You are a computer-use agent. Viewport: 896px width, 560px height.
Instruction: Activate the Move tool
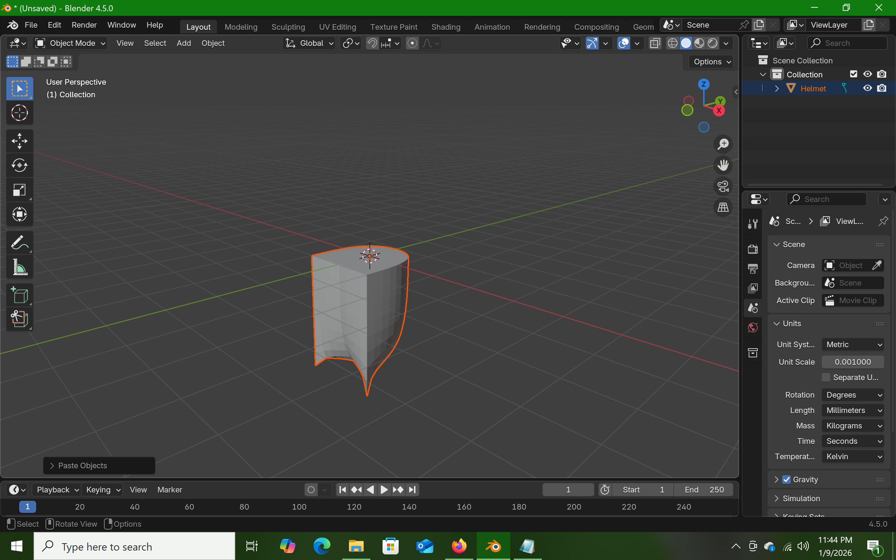20,141
